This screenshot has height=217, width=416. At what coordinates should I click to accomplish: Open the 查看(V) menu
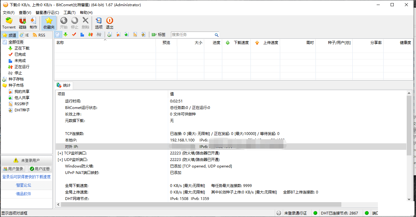(25, 13)
